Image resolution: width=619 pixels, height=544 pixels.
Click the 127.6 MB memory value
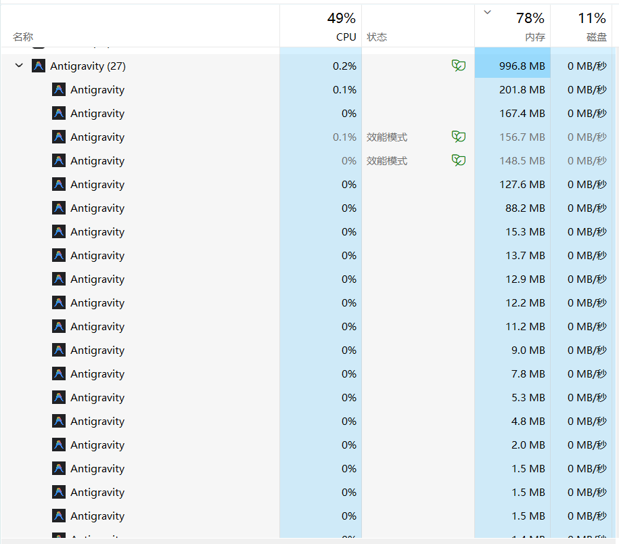point(522,184)
